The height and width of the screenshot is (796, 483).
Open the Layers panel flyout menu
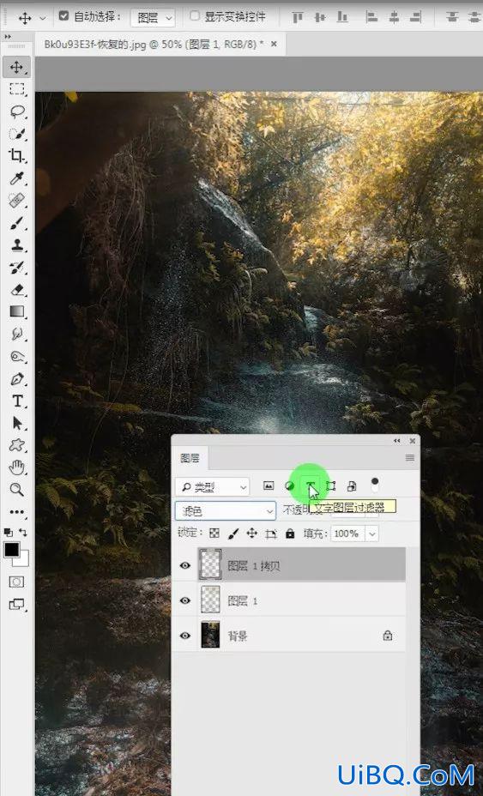tap(410, 458)
